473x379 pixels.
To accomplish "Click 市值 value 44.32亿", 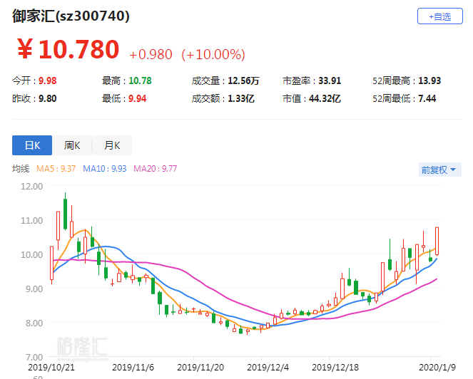I will (325, 98).
